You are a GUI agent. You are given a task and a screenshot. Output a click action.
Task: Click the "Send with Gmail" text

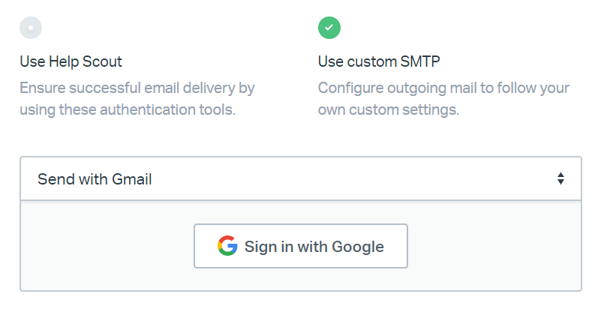95,179
